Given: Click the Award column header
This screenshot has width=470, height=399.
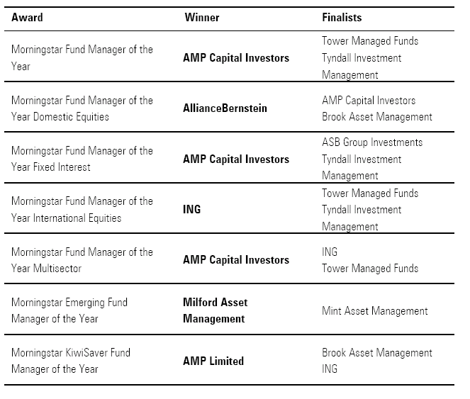Looking at the screenshot, I should pos(27,17).
